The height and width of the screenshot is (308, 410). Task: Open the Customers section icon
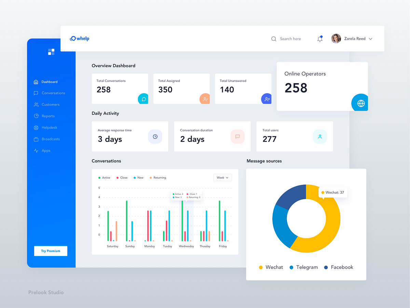[x=36, y=104]
